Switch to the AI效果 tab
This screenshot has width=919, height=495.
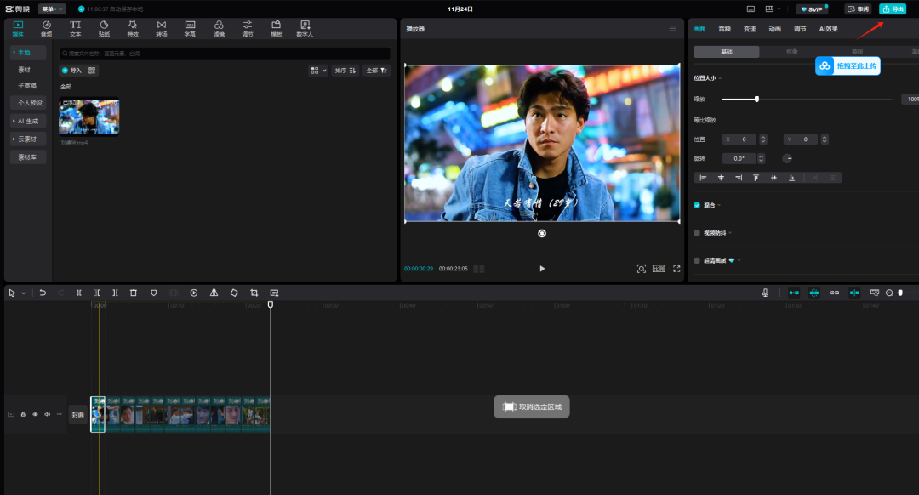(828, 29)
